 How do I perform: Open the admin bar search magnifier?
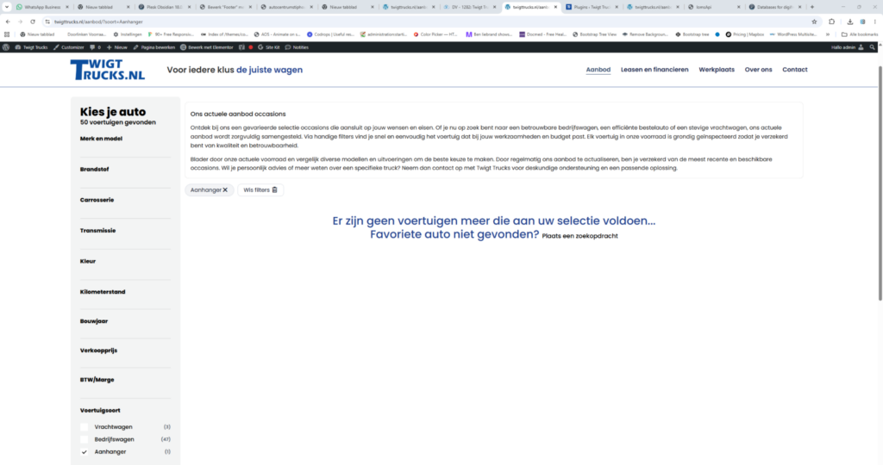tap(873, 47)
